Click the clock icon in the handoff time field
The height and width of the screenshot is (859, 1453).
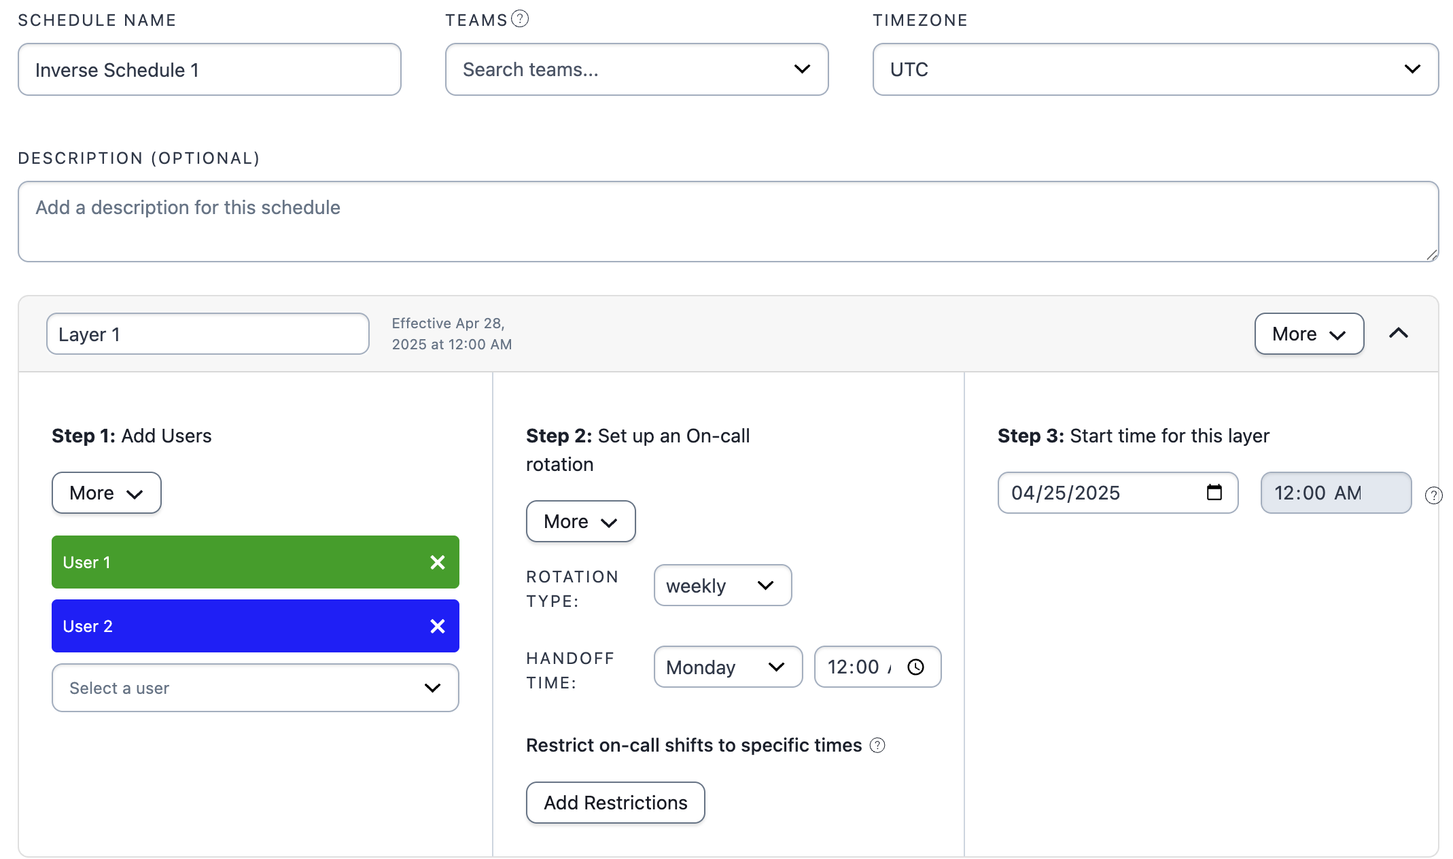coord(916,667)
